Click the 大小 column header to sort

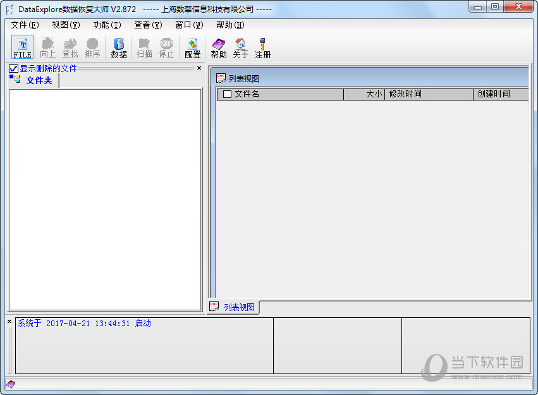coord(374,94)
